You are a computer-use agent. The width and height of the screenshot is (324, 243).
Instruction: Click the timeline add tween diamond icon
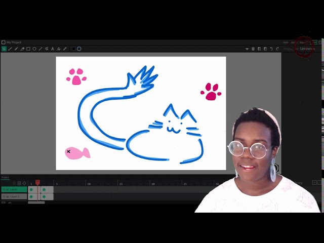coord(24,183)
